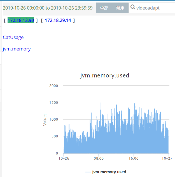Click the Values axis title
175x177 pixels.
pos(45,120)
